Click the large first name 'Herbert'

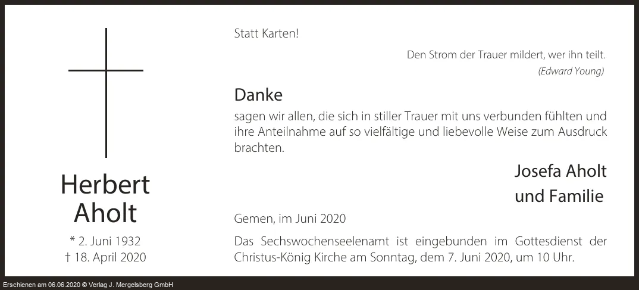coord(105,185)
